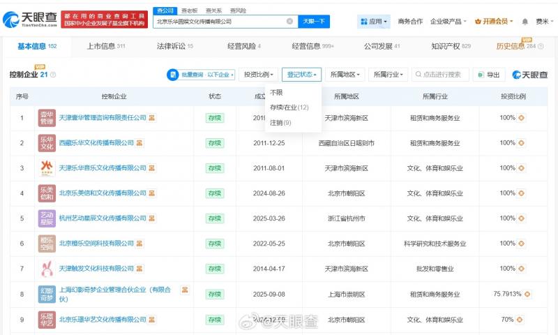Open the 所属行业 filter dropdown
The width and height of the screenshot is (558, 335).
click(x=388, y=75)
